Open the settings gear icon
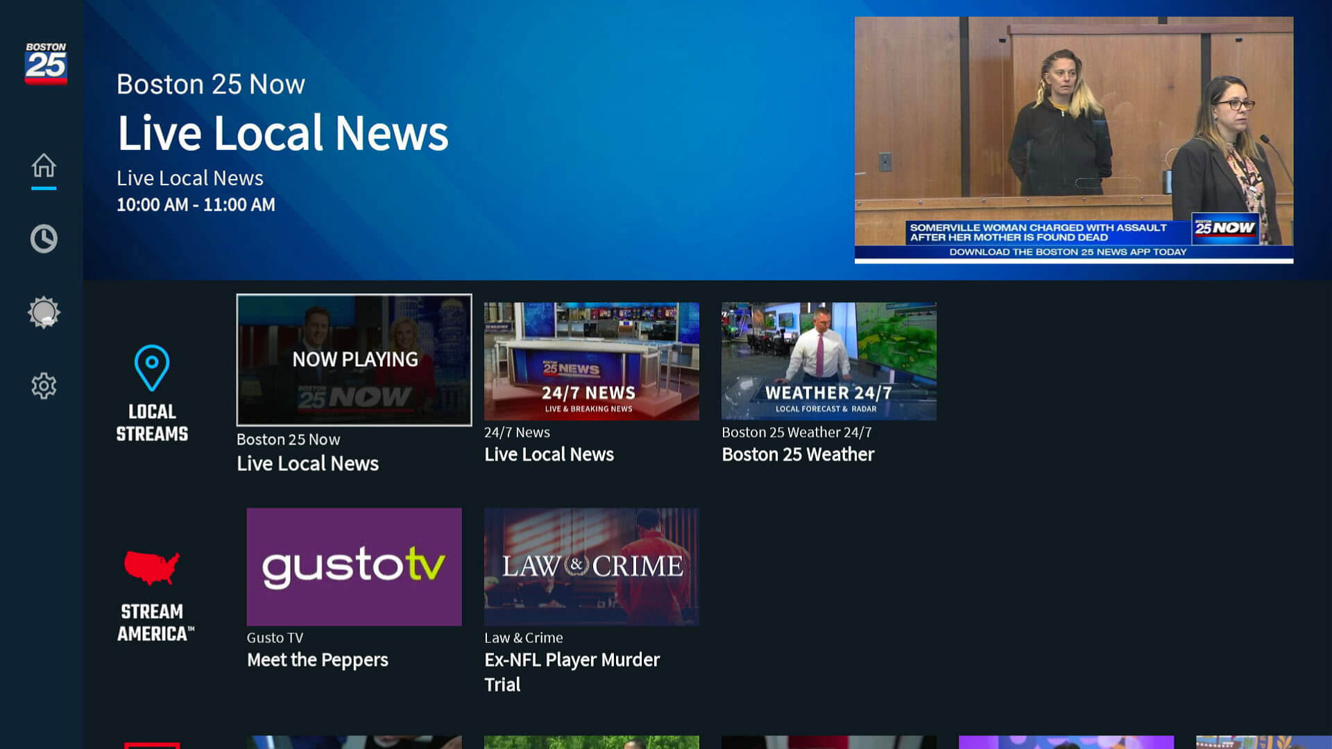1332x749 pixels. click(44, 386)
